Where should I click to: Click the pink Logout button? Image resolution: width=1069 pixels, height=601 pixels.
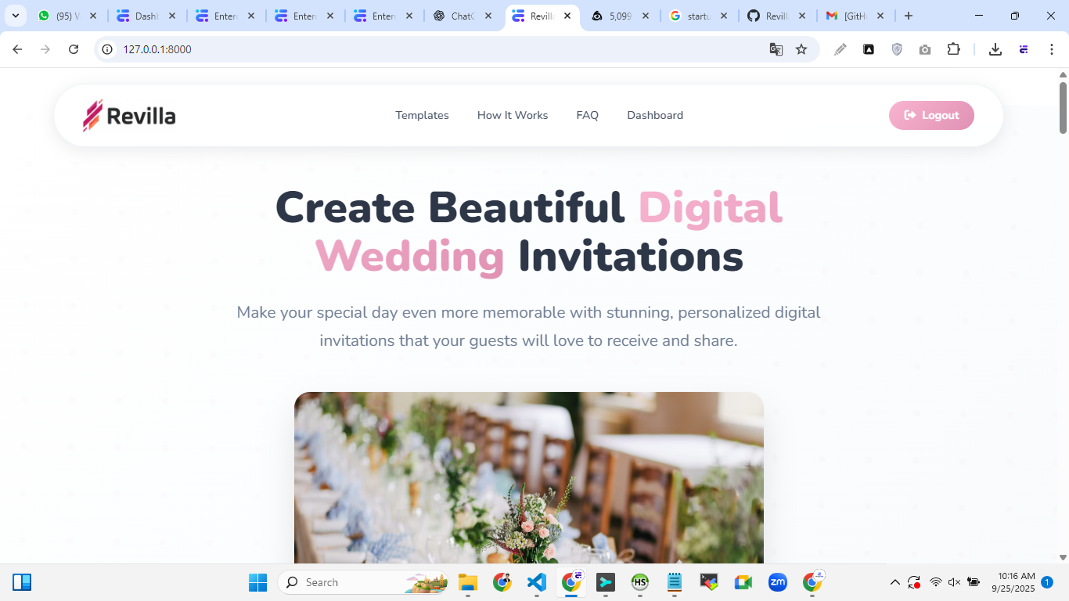[931, 115]
